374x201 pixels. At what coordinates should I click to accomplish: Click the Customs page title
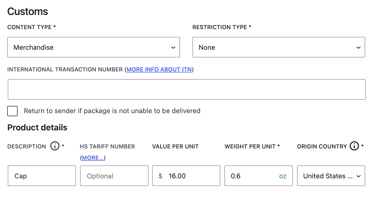[28, 11]
